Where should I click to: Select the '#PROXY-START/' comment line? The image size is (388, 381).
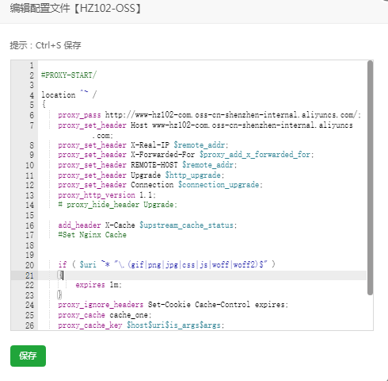pos(69,75)
